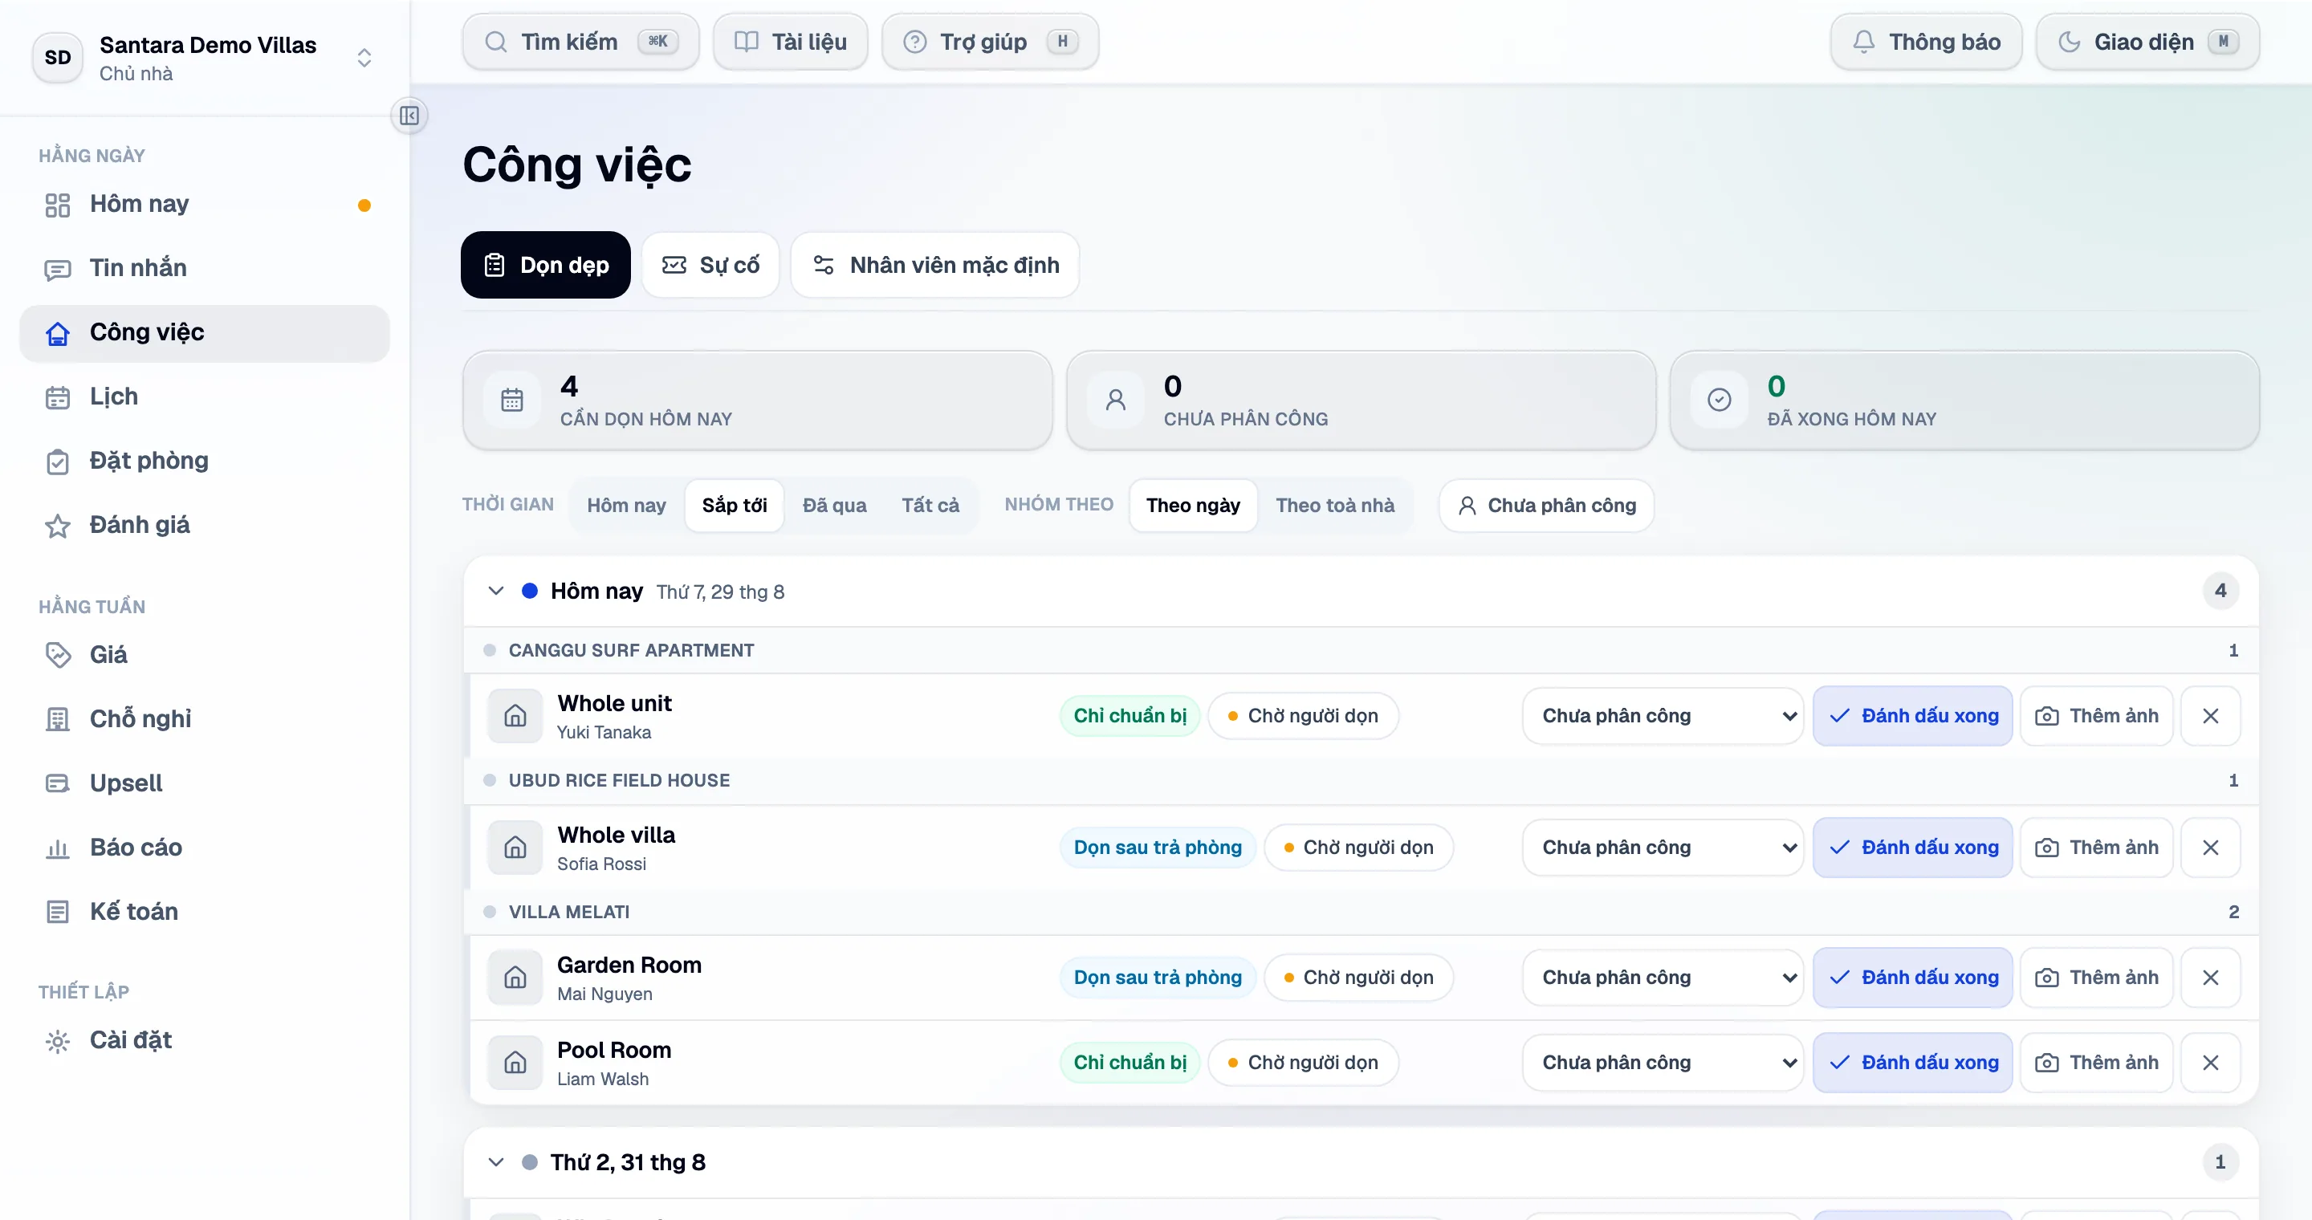Click the bar chart icon beside Báo cáo
This screenshot has height=1220, width=2312.
pyautogui.click(x=58, y=848)
